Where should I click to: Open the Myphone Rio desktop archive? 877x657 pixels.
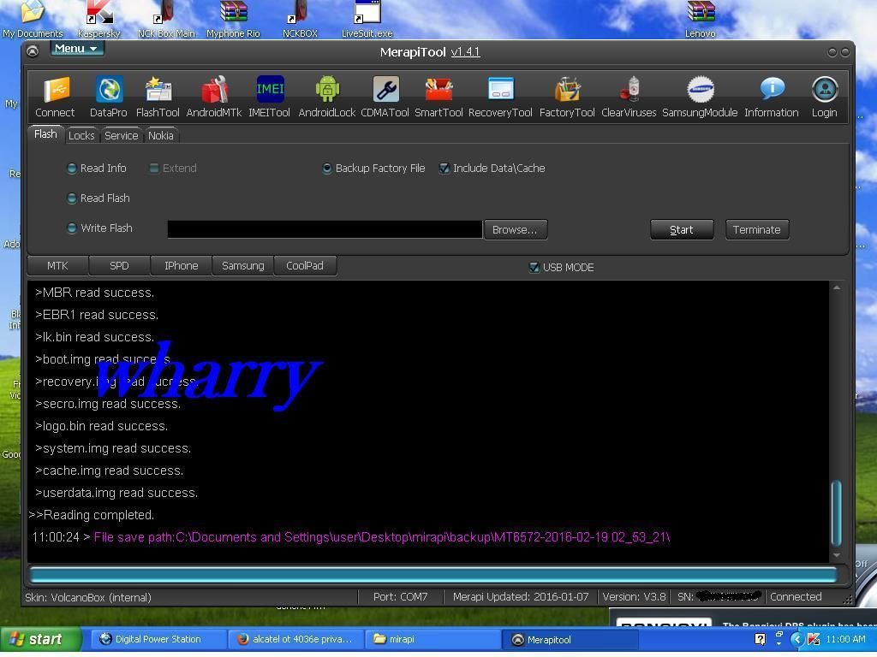[233, 19]
